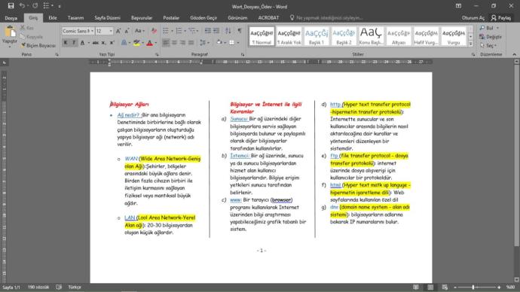520x292 pixels.
Task: Open the Comic Sans font name dropdown
Action: click(92, 31)
